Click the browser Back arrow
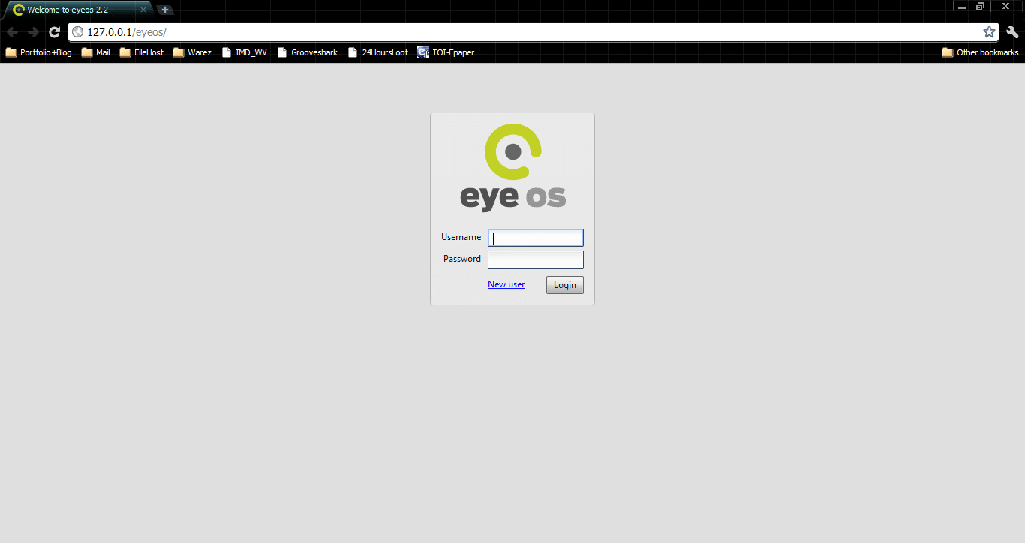 point(12,32)
